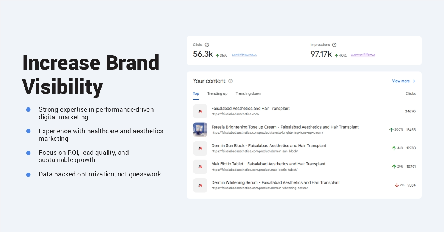
Task: Open the Teresia Brightening Cream product thumbnail
Action: [x=200, y=130]
